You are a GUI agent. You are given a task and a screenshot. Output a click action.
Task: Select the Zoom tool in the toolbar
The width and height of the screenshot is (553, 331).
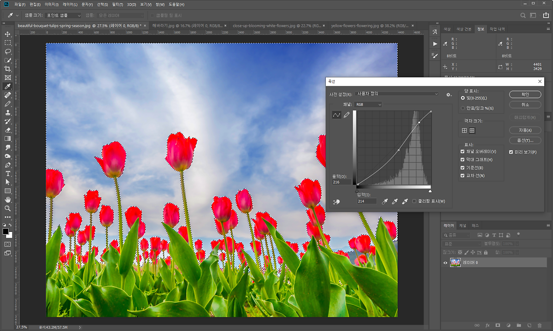pyautogui.click(x=8, y=208)
